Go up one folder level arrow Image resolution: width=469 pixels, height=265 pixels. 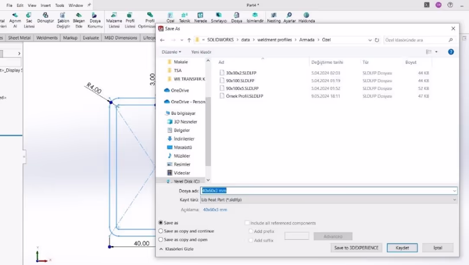(x=189, y=40)
